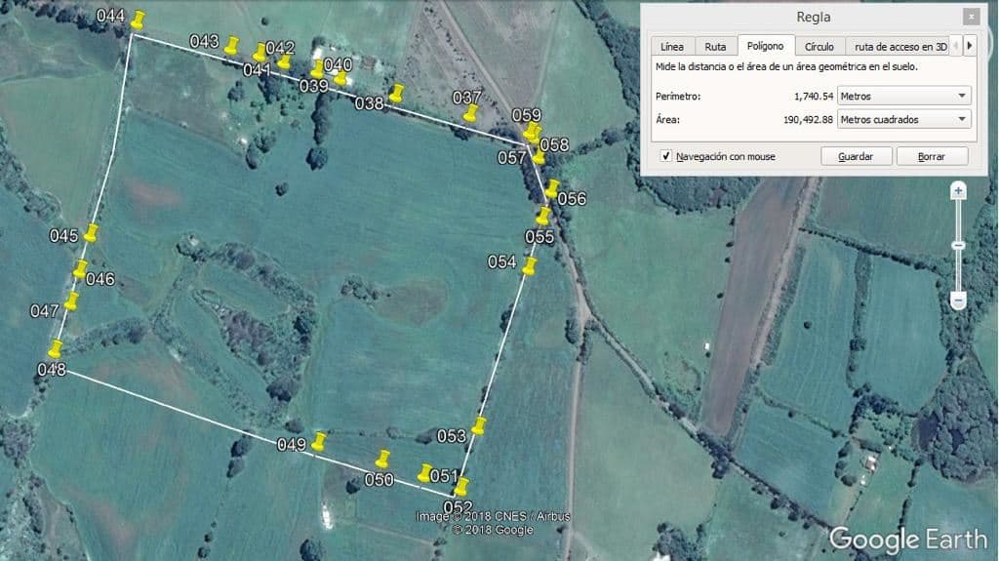Viewport: 999px width, 561px height.
Task: Click the yellow placemark pin 044
Action: point(138,20)
